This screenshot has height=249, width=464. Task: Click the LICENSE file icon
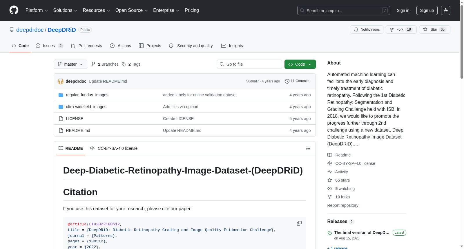click(x=61, y=119)
